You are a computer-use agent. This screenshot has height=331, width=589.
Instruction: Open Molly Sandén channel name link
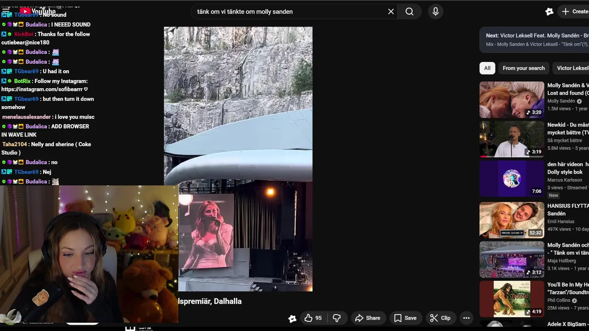(561, 101)
